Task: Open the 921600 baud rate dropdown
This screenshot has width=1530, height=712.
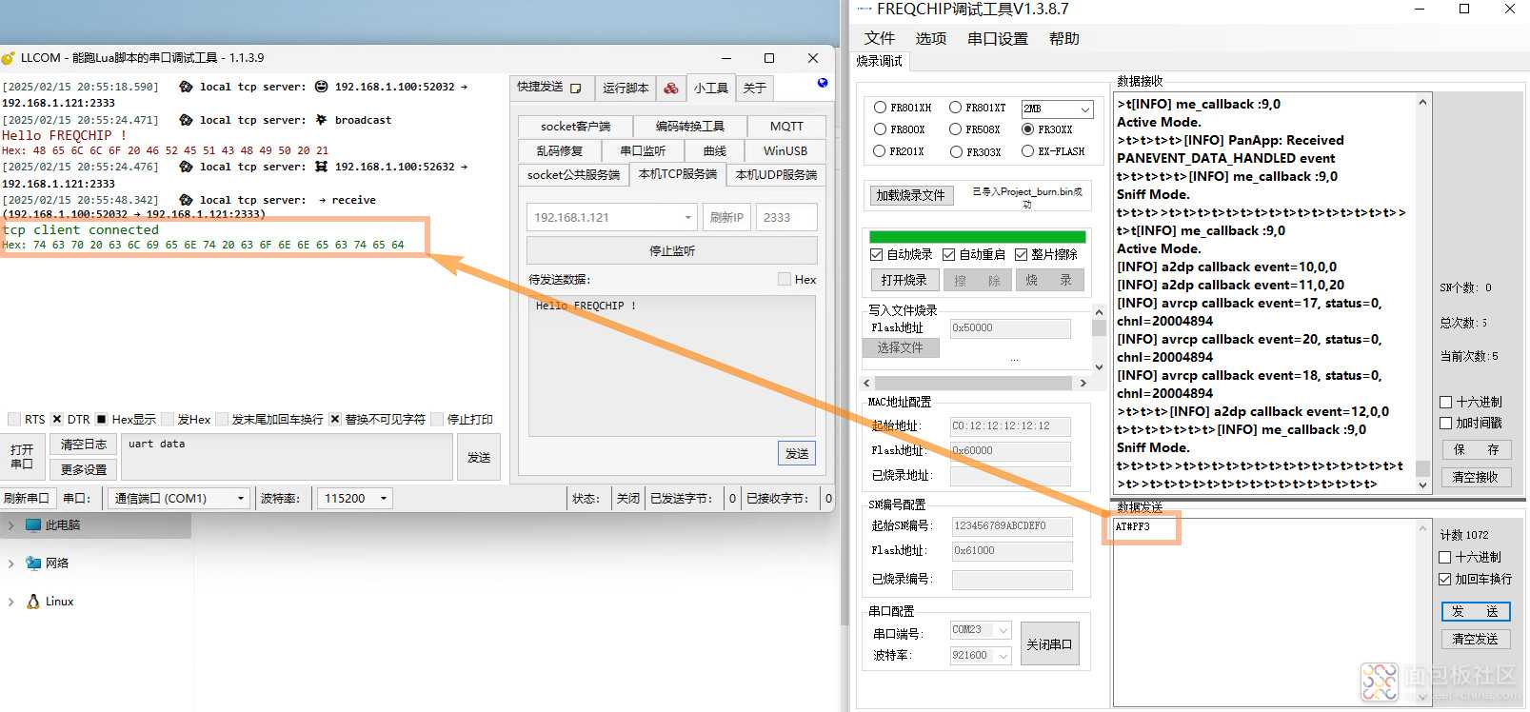Action: 981,655
